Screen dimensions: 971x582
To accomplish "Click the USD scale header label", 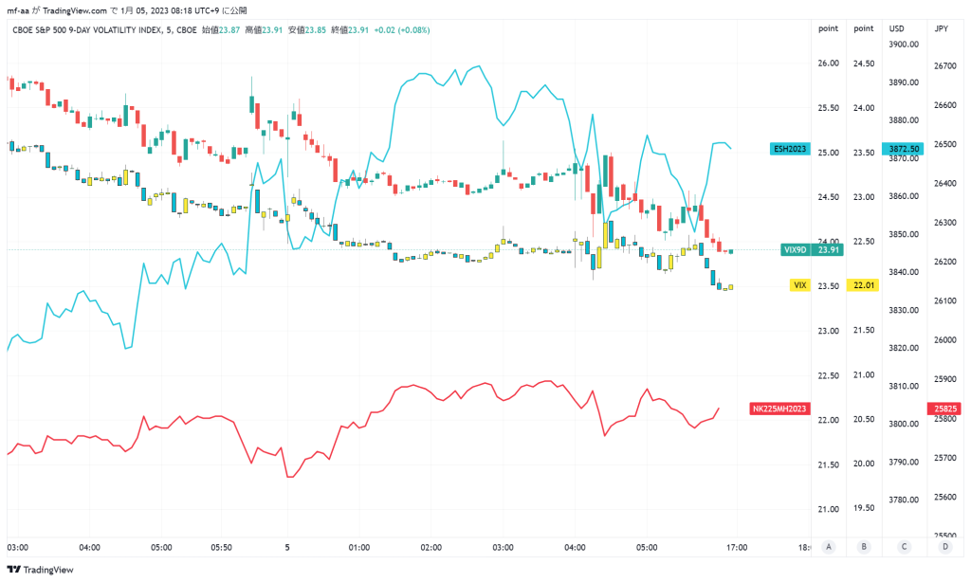I will click(897, 28).
